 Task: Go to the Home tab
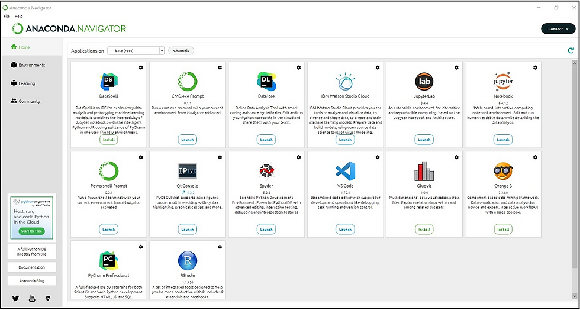32,47
